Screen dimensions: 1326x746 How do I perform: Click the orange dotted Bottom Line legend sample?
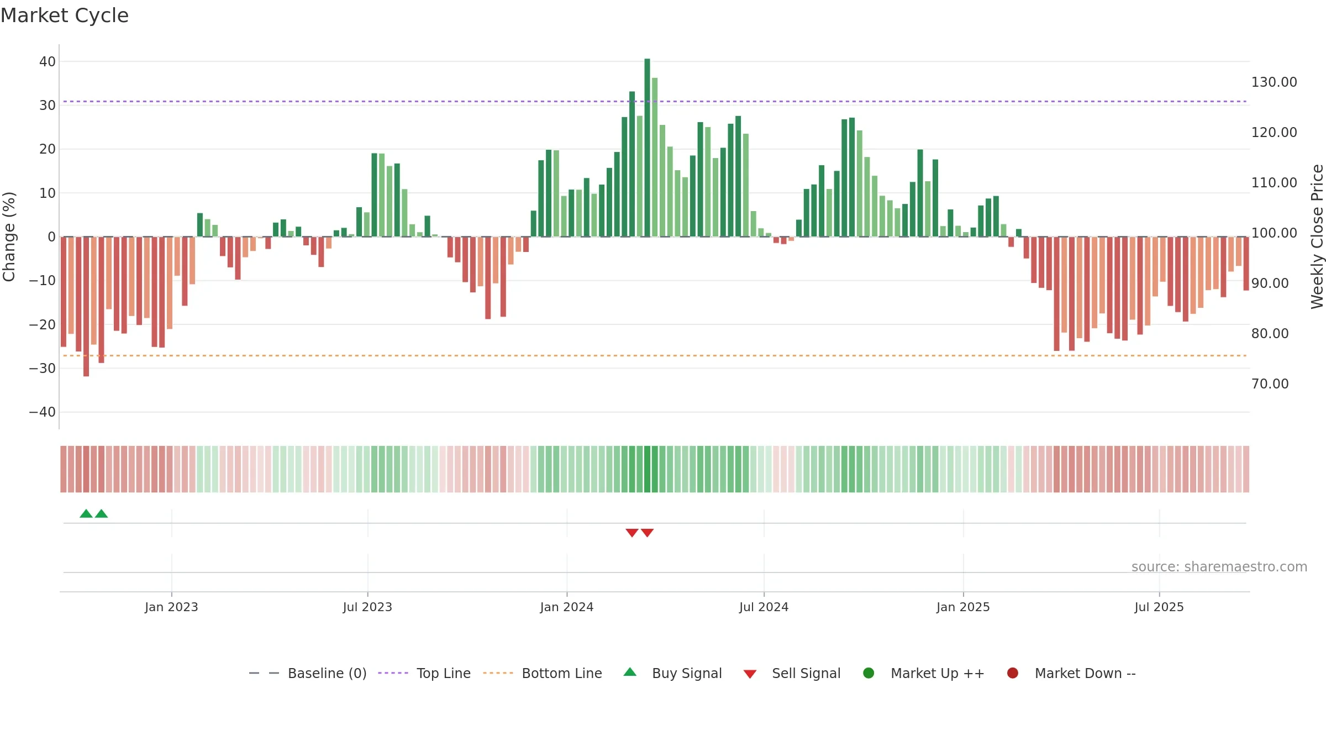tap(498, 673)
